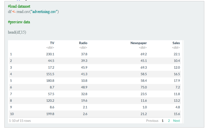Click the Sales column header
This screenshot has height=130, width=209.
point(176,43)
